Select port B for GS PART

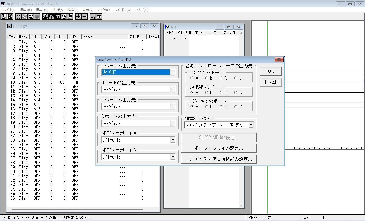(x=206, y=78)
